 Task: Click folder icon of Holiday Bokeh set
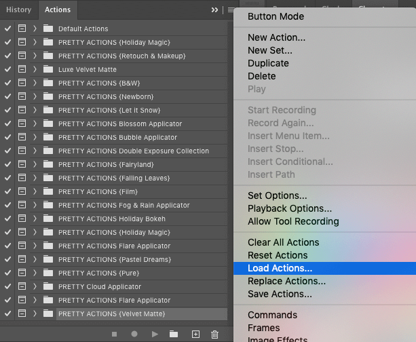(x=48, y=218)
